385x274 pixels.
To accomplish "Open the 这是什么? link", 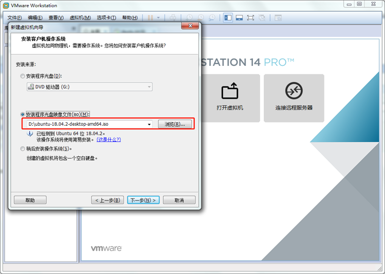I will coord(108,139).
